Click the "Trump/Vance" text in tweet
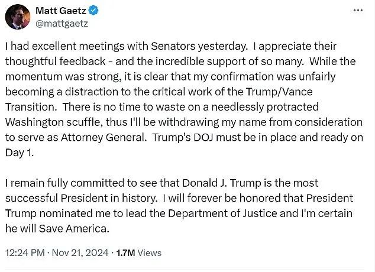This screenshot has height=272, width=375. (279, 92)
